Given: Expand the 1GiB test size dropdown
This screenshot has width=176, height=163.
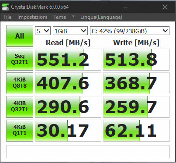Looking at the screenshot, I should pos(70,31).
